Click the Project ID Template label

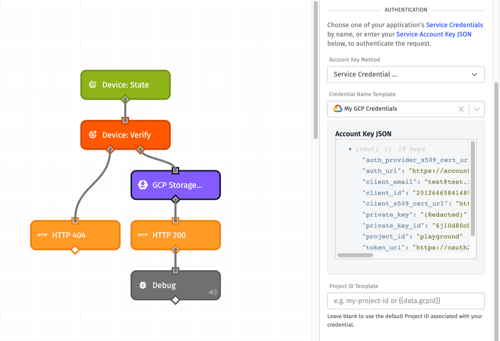[353, 286]
